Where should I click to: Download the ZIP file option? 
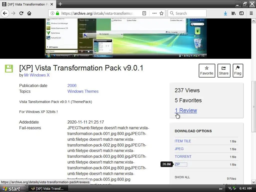[177, 164]
